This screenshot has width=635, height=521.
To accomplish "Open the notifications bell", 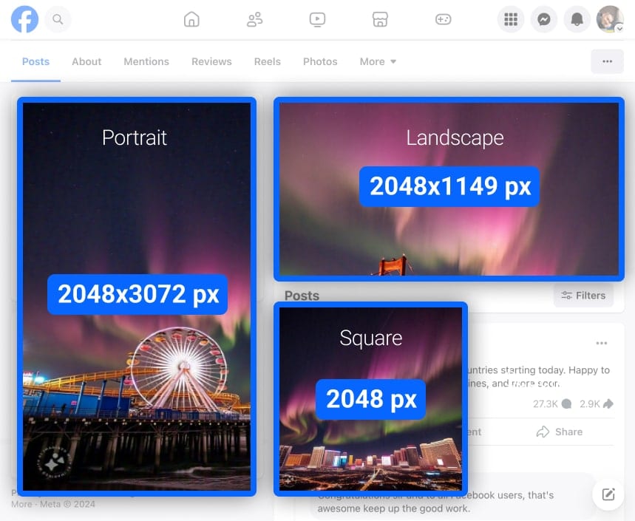I will (577, 19).
